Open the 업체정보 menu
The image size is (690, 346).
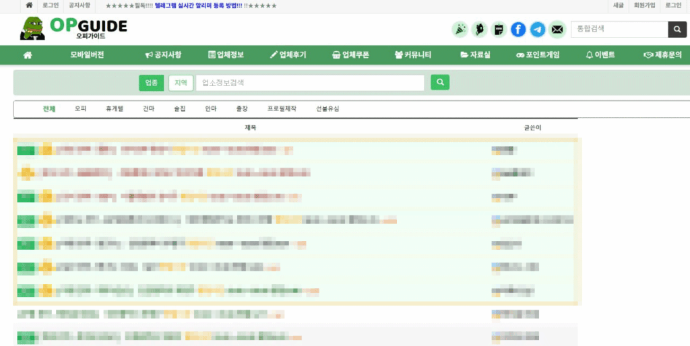(226, 55)
